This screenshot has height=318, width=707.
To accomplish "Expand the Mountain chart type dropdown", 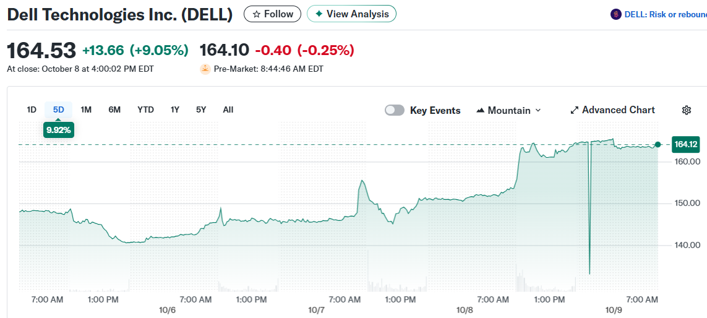I will click(537, 110).
